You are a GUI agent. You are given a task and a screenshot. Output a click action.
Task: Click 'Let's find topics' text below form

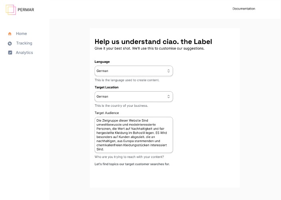pyautogui.click(x=132, y=164)
